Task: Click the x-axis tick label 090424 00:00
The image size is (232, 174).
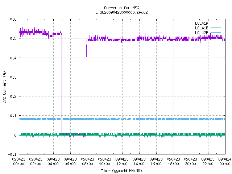Action: (x=225, y=161)
